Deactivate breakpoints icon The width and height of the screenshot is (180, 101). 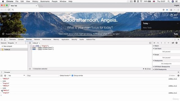pyautogui.click(x=173, y=43)
